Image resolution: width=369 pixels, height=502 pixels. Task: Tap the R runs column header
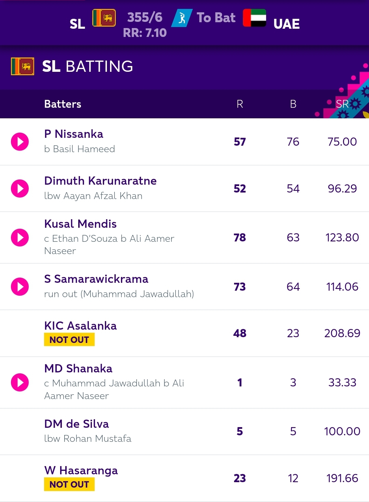tap(240, 104)
